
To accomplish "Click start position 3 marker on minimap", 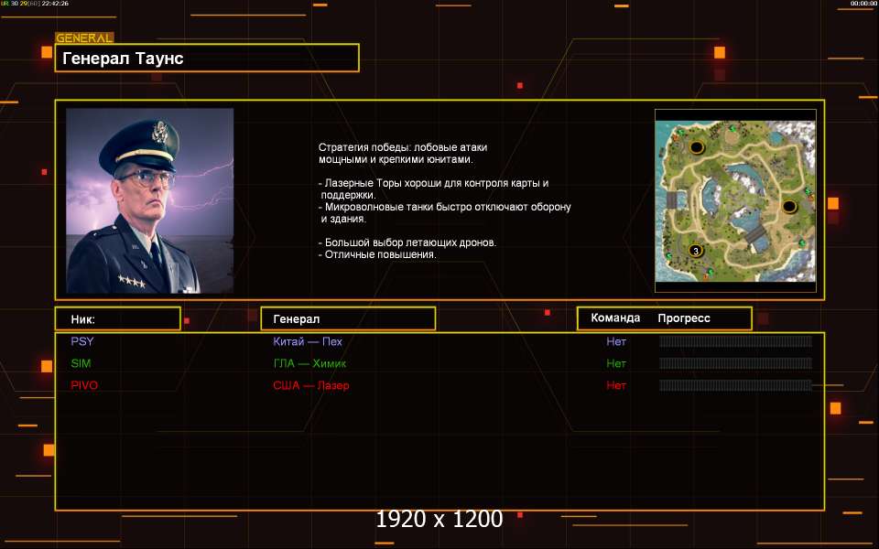I will (x=696, y=251).
